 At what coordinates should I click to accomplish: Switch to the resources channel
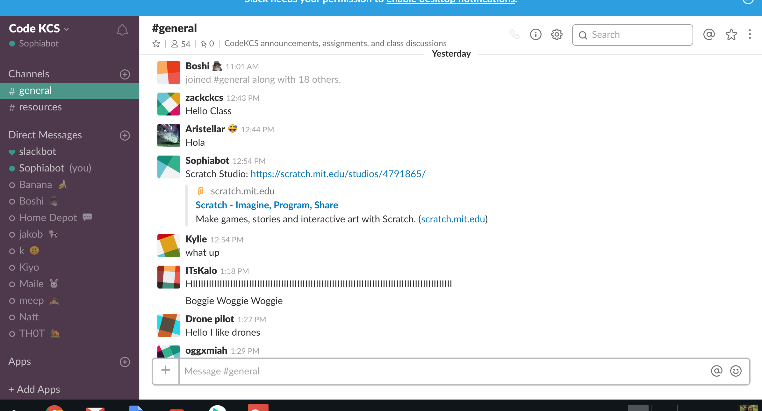click(40, 107)
